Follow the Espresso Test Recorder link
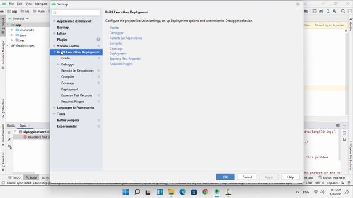 [125, 59]
